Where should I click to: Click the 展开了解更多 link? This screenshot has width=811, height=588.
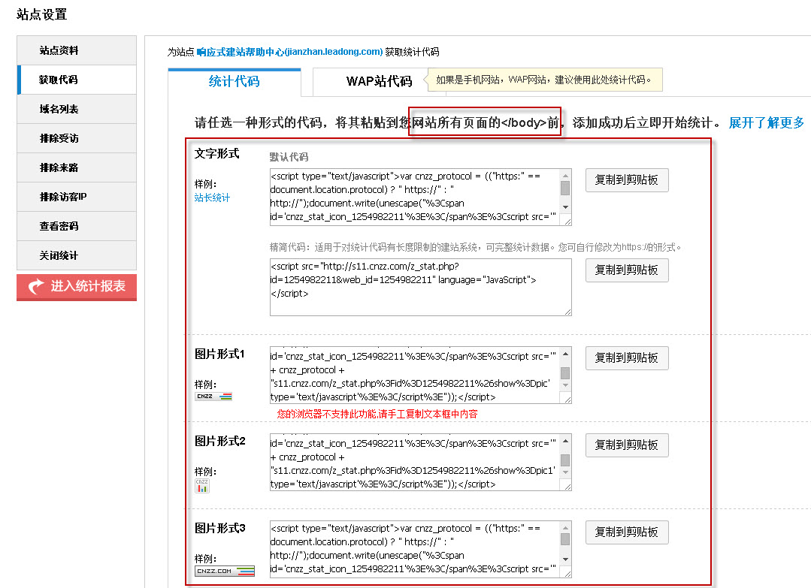(x=766, y=122)
